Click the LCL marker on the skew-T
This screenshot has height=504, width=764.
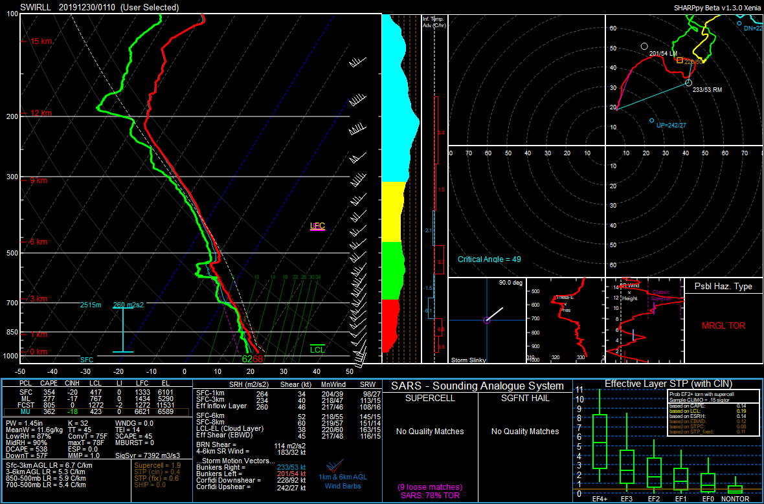click(318, 349)
